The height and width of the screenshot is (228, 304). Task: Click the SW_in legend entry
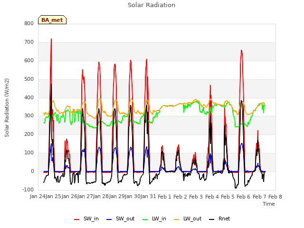[x=86, y=219]
